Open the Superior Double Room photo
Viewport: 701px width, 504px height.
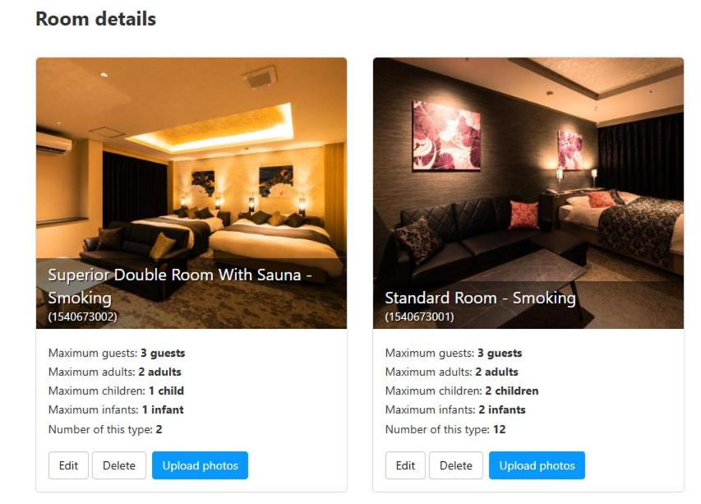(x=191, y=193)
